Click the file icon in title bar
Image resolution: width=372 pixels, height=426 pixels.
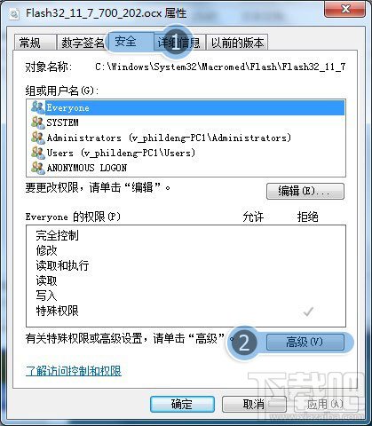click(14, 14)
